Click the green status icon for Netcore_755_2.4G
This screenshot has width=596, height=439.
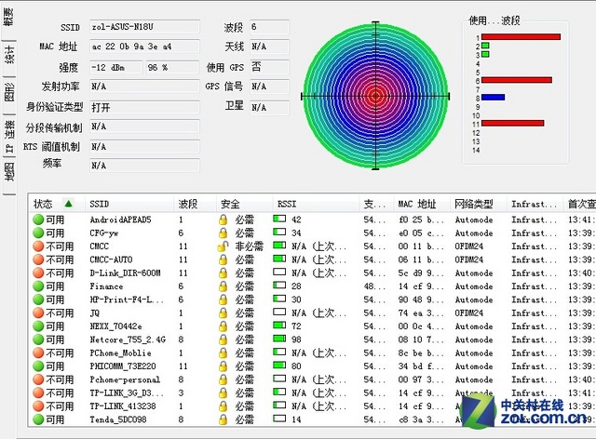pos(38,339)
